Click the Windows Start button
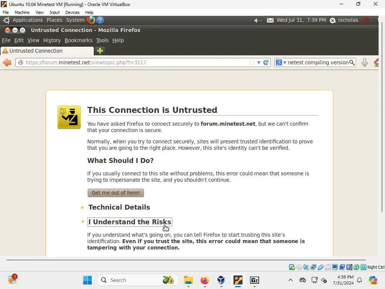385x289 pixels. [x=87, y=280]
